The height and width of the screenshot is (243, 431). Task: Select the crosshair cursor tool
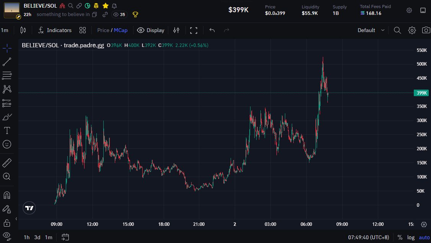tap(7, 48)
